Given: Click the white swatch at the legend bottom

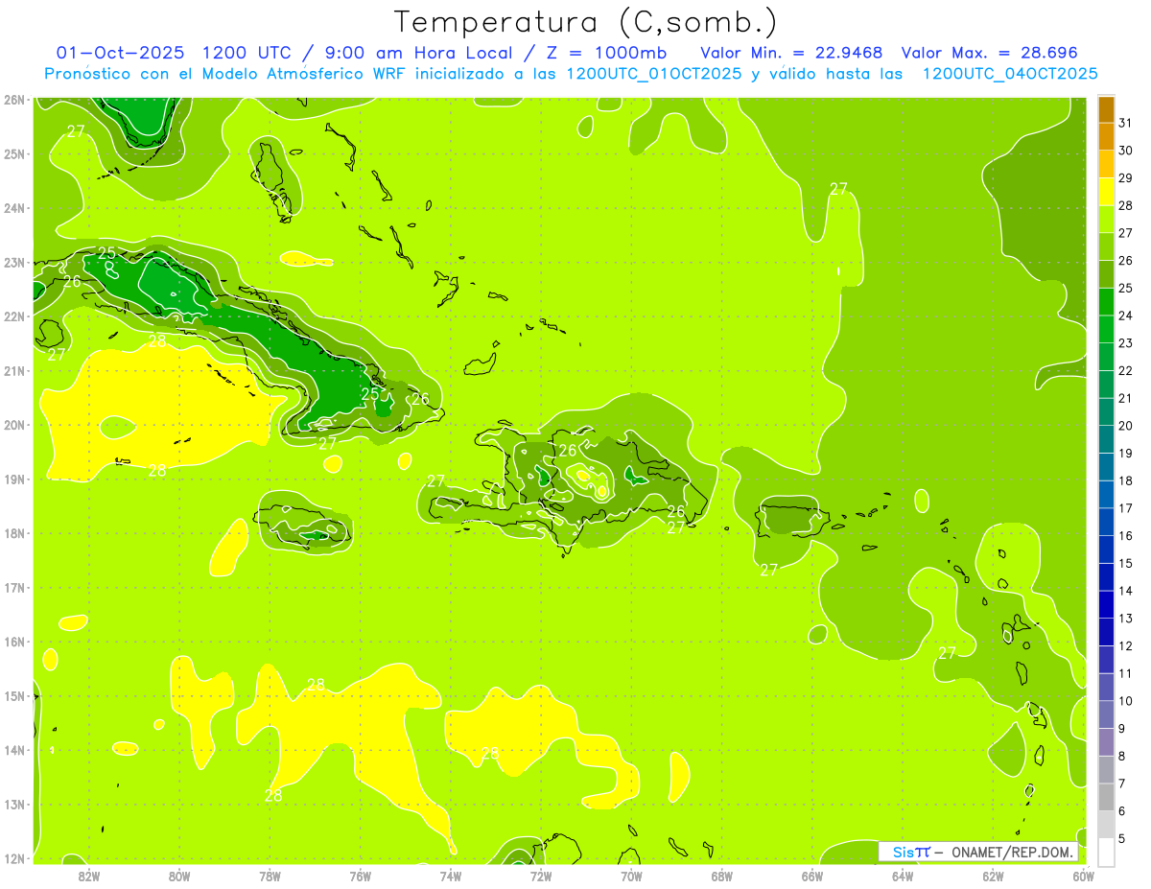Looking at the screenshot, I should coord(1106,852).
